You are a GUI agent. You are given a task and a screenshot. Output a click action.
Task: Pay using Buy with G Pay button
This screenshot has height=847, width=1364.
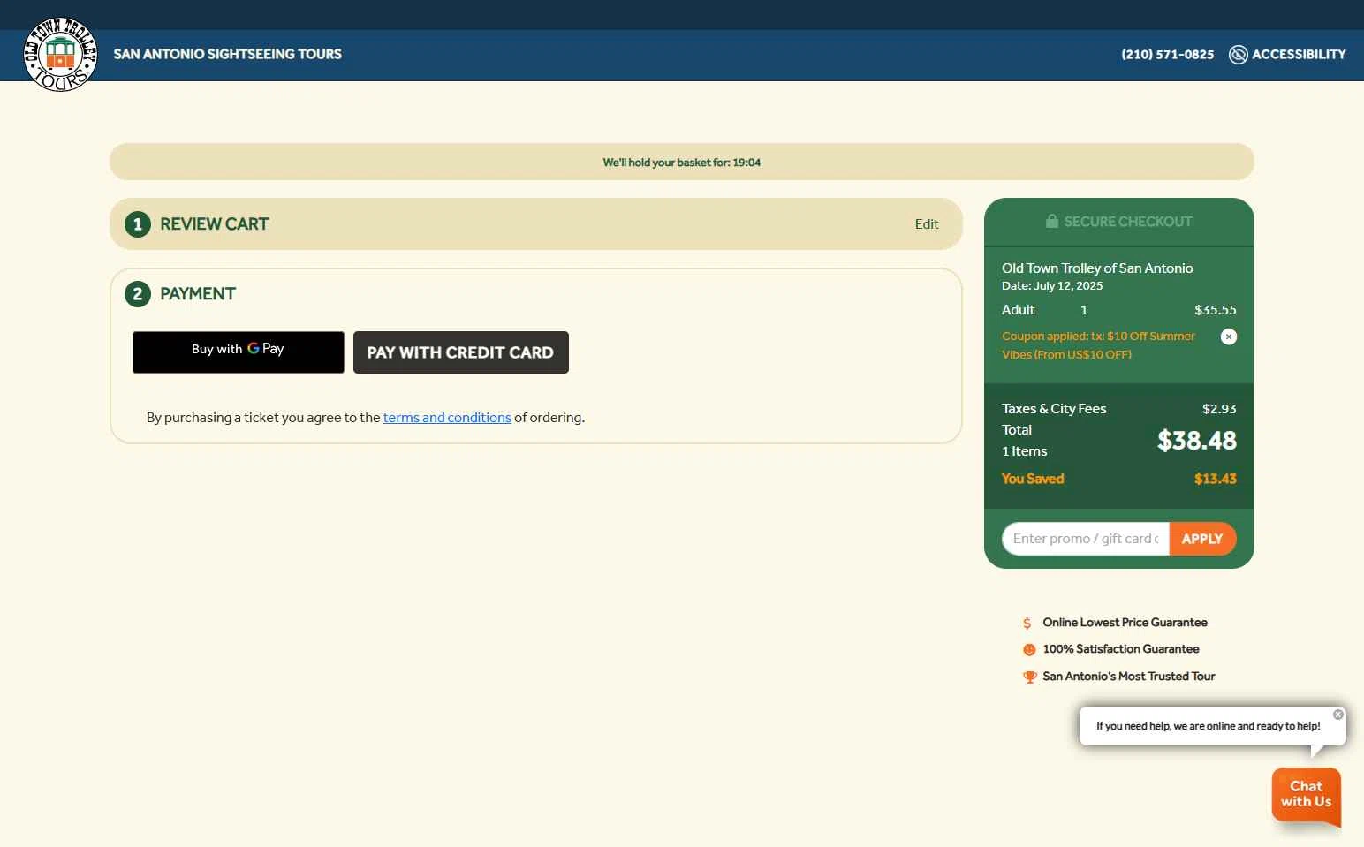[x=239, y=352]
